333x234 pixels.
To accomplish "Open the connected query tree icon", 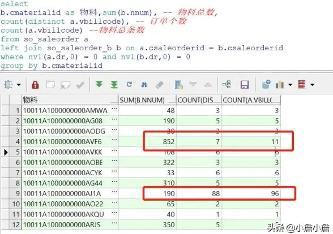I will pyautogui.click(x=227, y=84).
